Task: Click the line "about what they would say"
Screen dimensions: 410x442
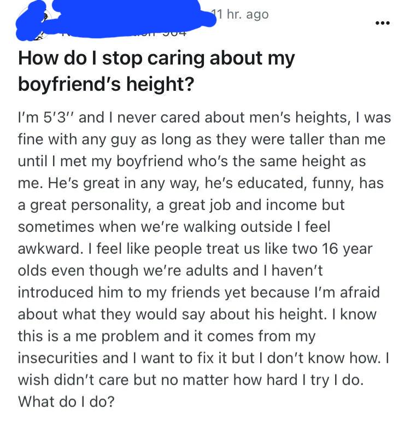Action: (197, 315)
